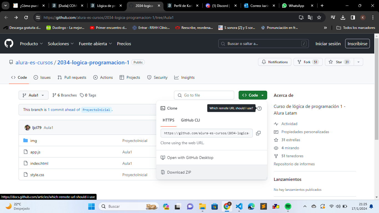Fork the repository with the Fork button
The image size is (379, 213).
308,62
